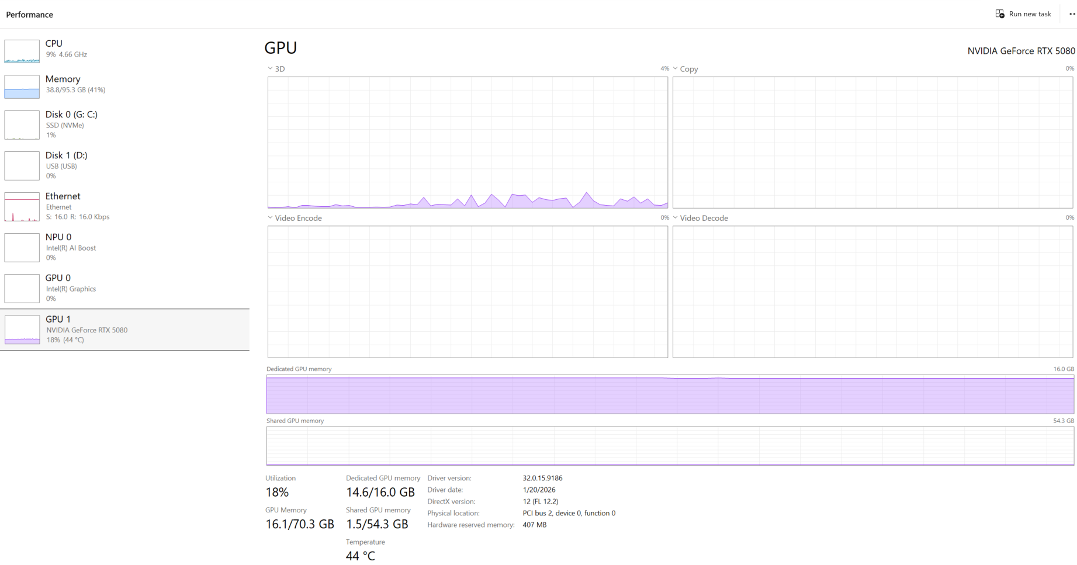
Task: Click inside the 3D utilization graph
Action: [x=467, y=142]
